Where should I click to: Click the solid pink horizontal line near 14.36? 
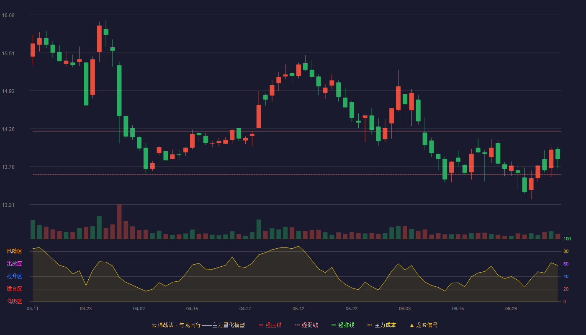tap(297, 131)
